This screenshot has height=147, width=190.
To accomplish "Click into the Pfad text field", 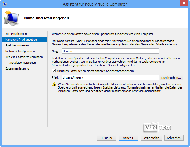I will 110,77.
